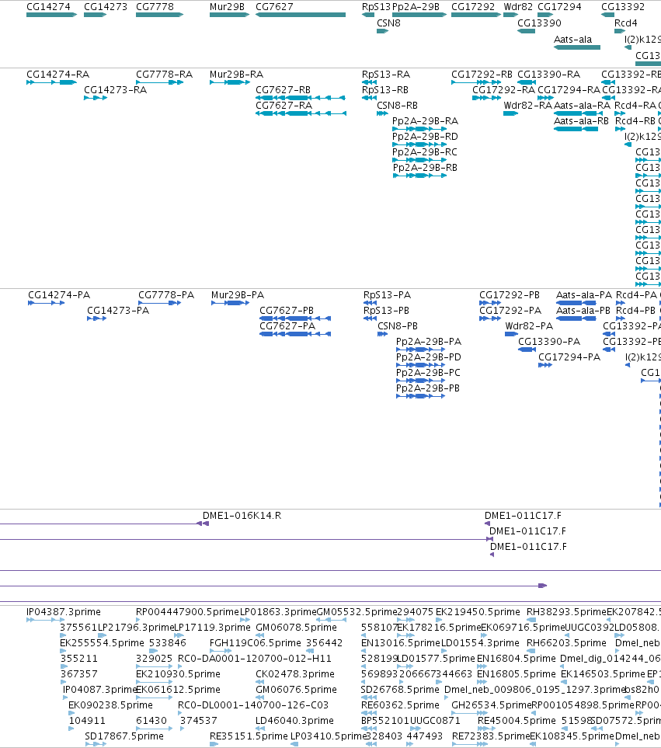Select the CG7778-PA protein label
Image resolution: width=661 pixels, height=748 pixels.
coord(166,295)
